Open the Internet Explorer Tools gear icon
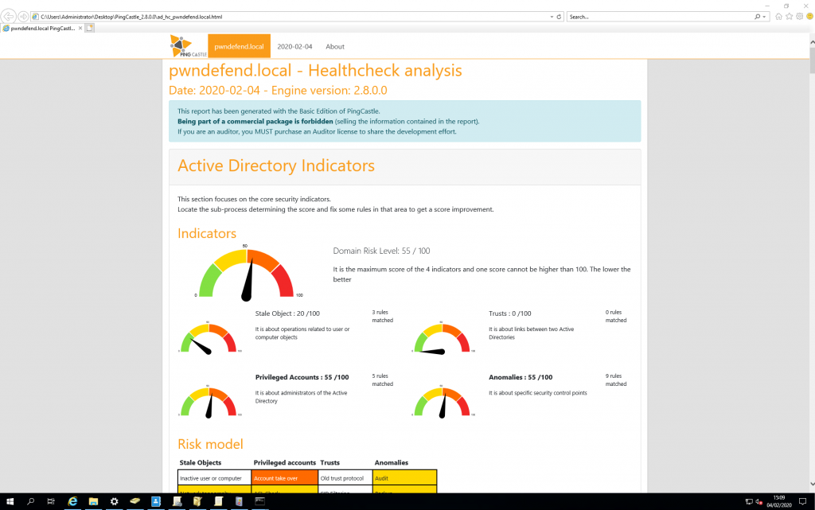The width and height of the screenshot is (815, 510). (799, 16)
